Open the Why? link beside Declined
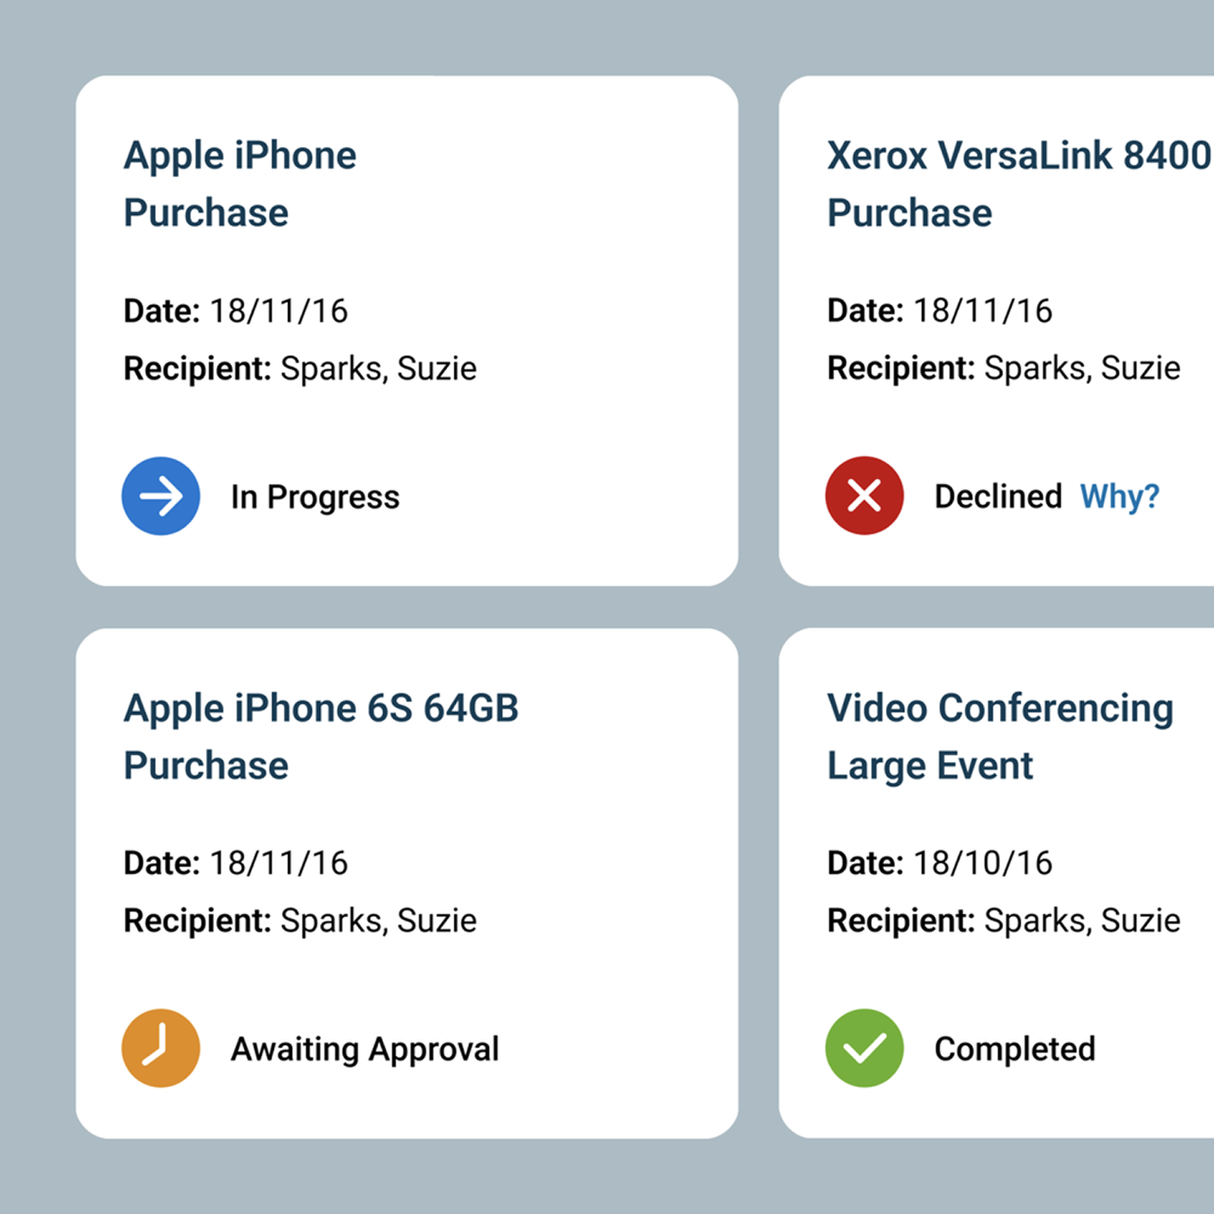The image size is (1214, 1214). [x=1120, y=496]
